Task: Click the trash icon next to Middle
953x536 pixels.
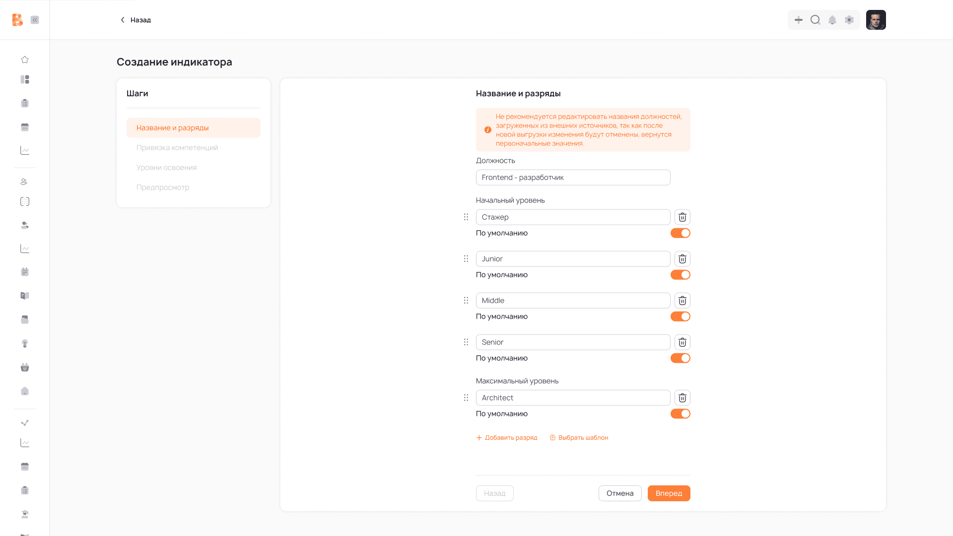Action: (x=682, y=300)
